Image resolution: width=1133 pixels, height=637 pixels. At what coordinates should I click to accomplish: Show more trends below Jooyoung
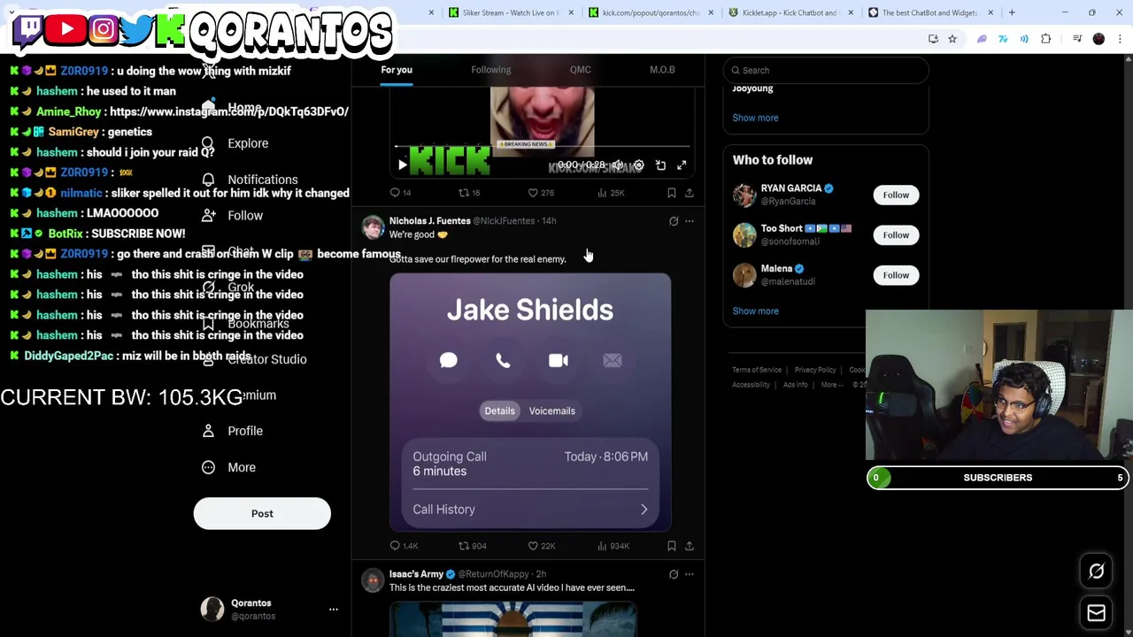click(x=755, y=118)
